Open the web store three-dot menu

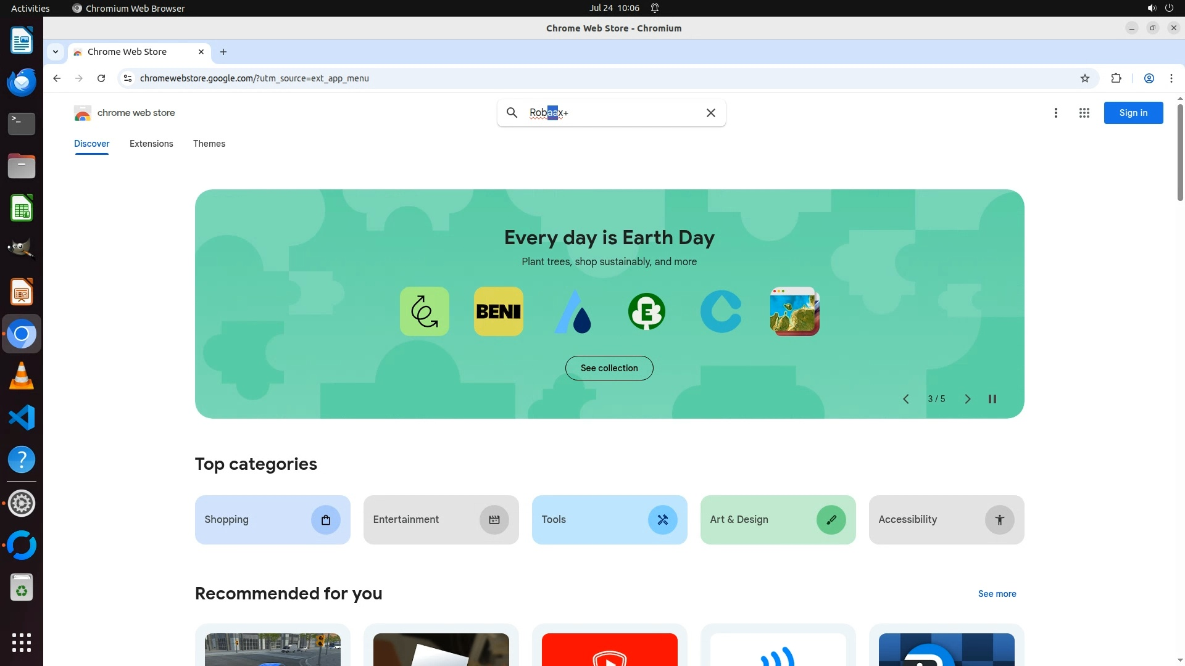coord(1055,113)
